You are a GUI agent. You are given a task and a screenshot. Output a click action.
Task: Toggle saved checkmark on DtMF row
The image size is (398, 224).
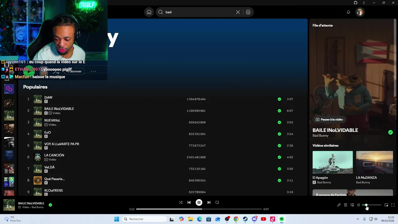279,99
